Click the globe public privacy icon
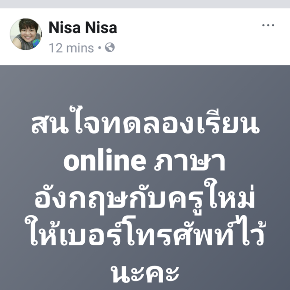Image resolution: width=290 pixels, height=290 pixels. (x=110, y=47)
